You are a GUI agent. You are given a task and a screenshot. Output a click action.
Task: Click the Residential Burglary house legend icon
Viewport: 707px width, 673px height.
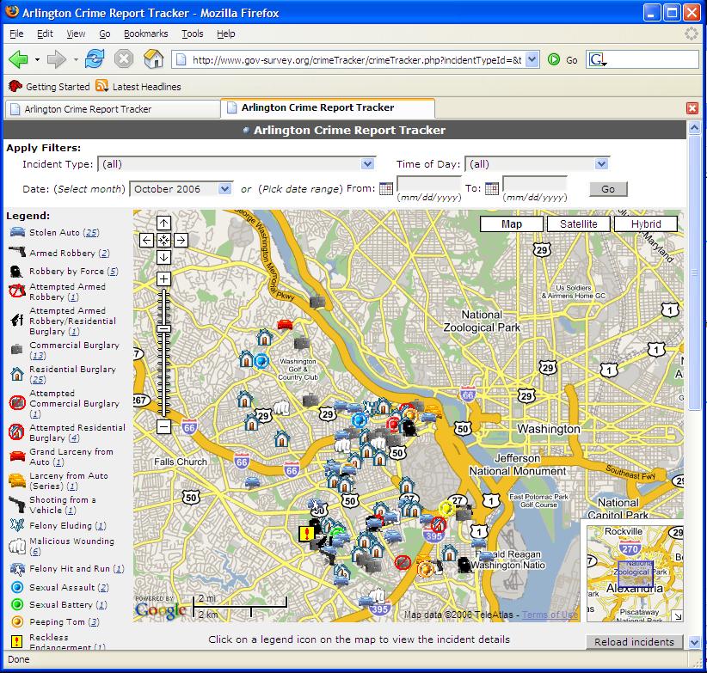pyautogui.click(x=17, y=373)
